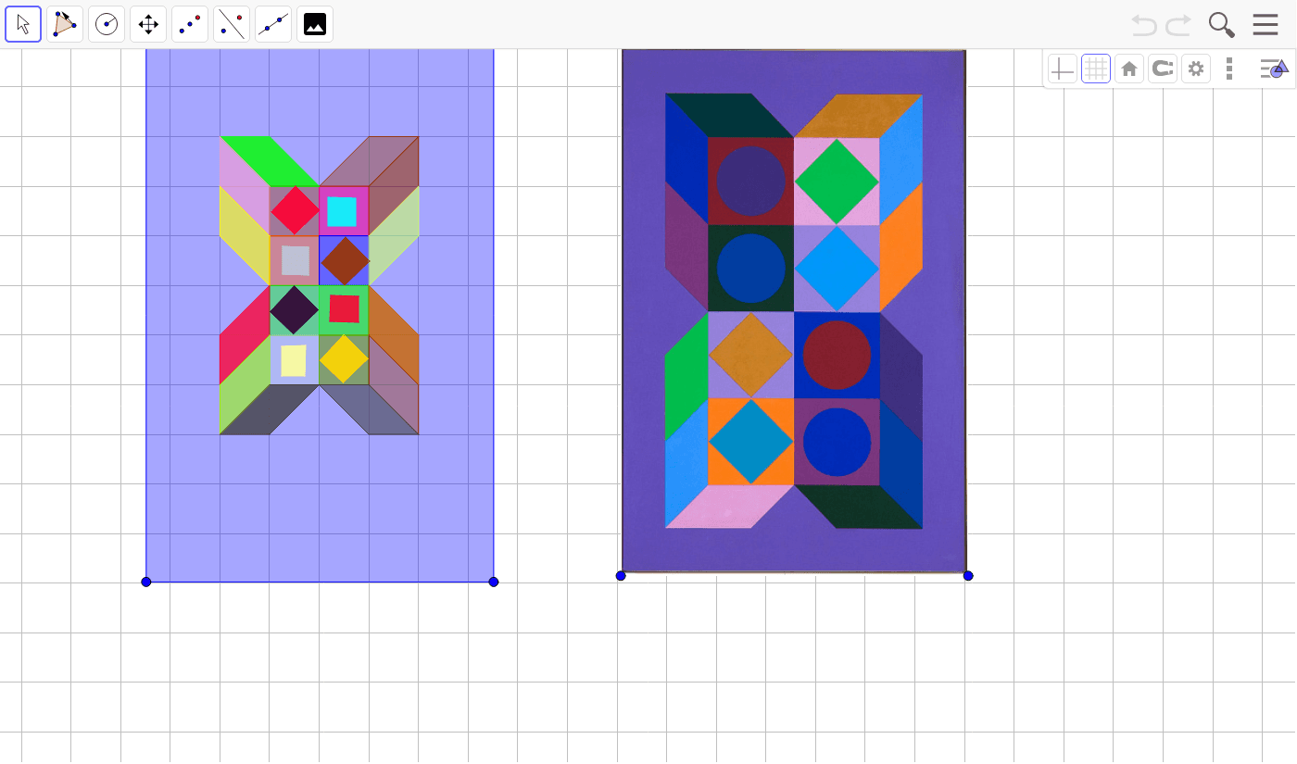Open the search magnifier

[x=1222, y=25]
